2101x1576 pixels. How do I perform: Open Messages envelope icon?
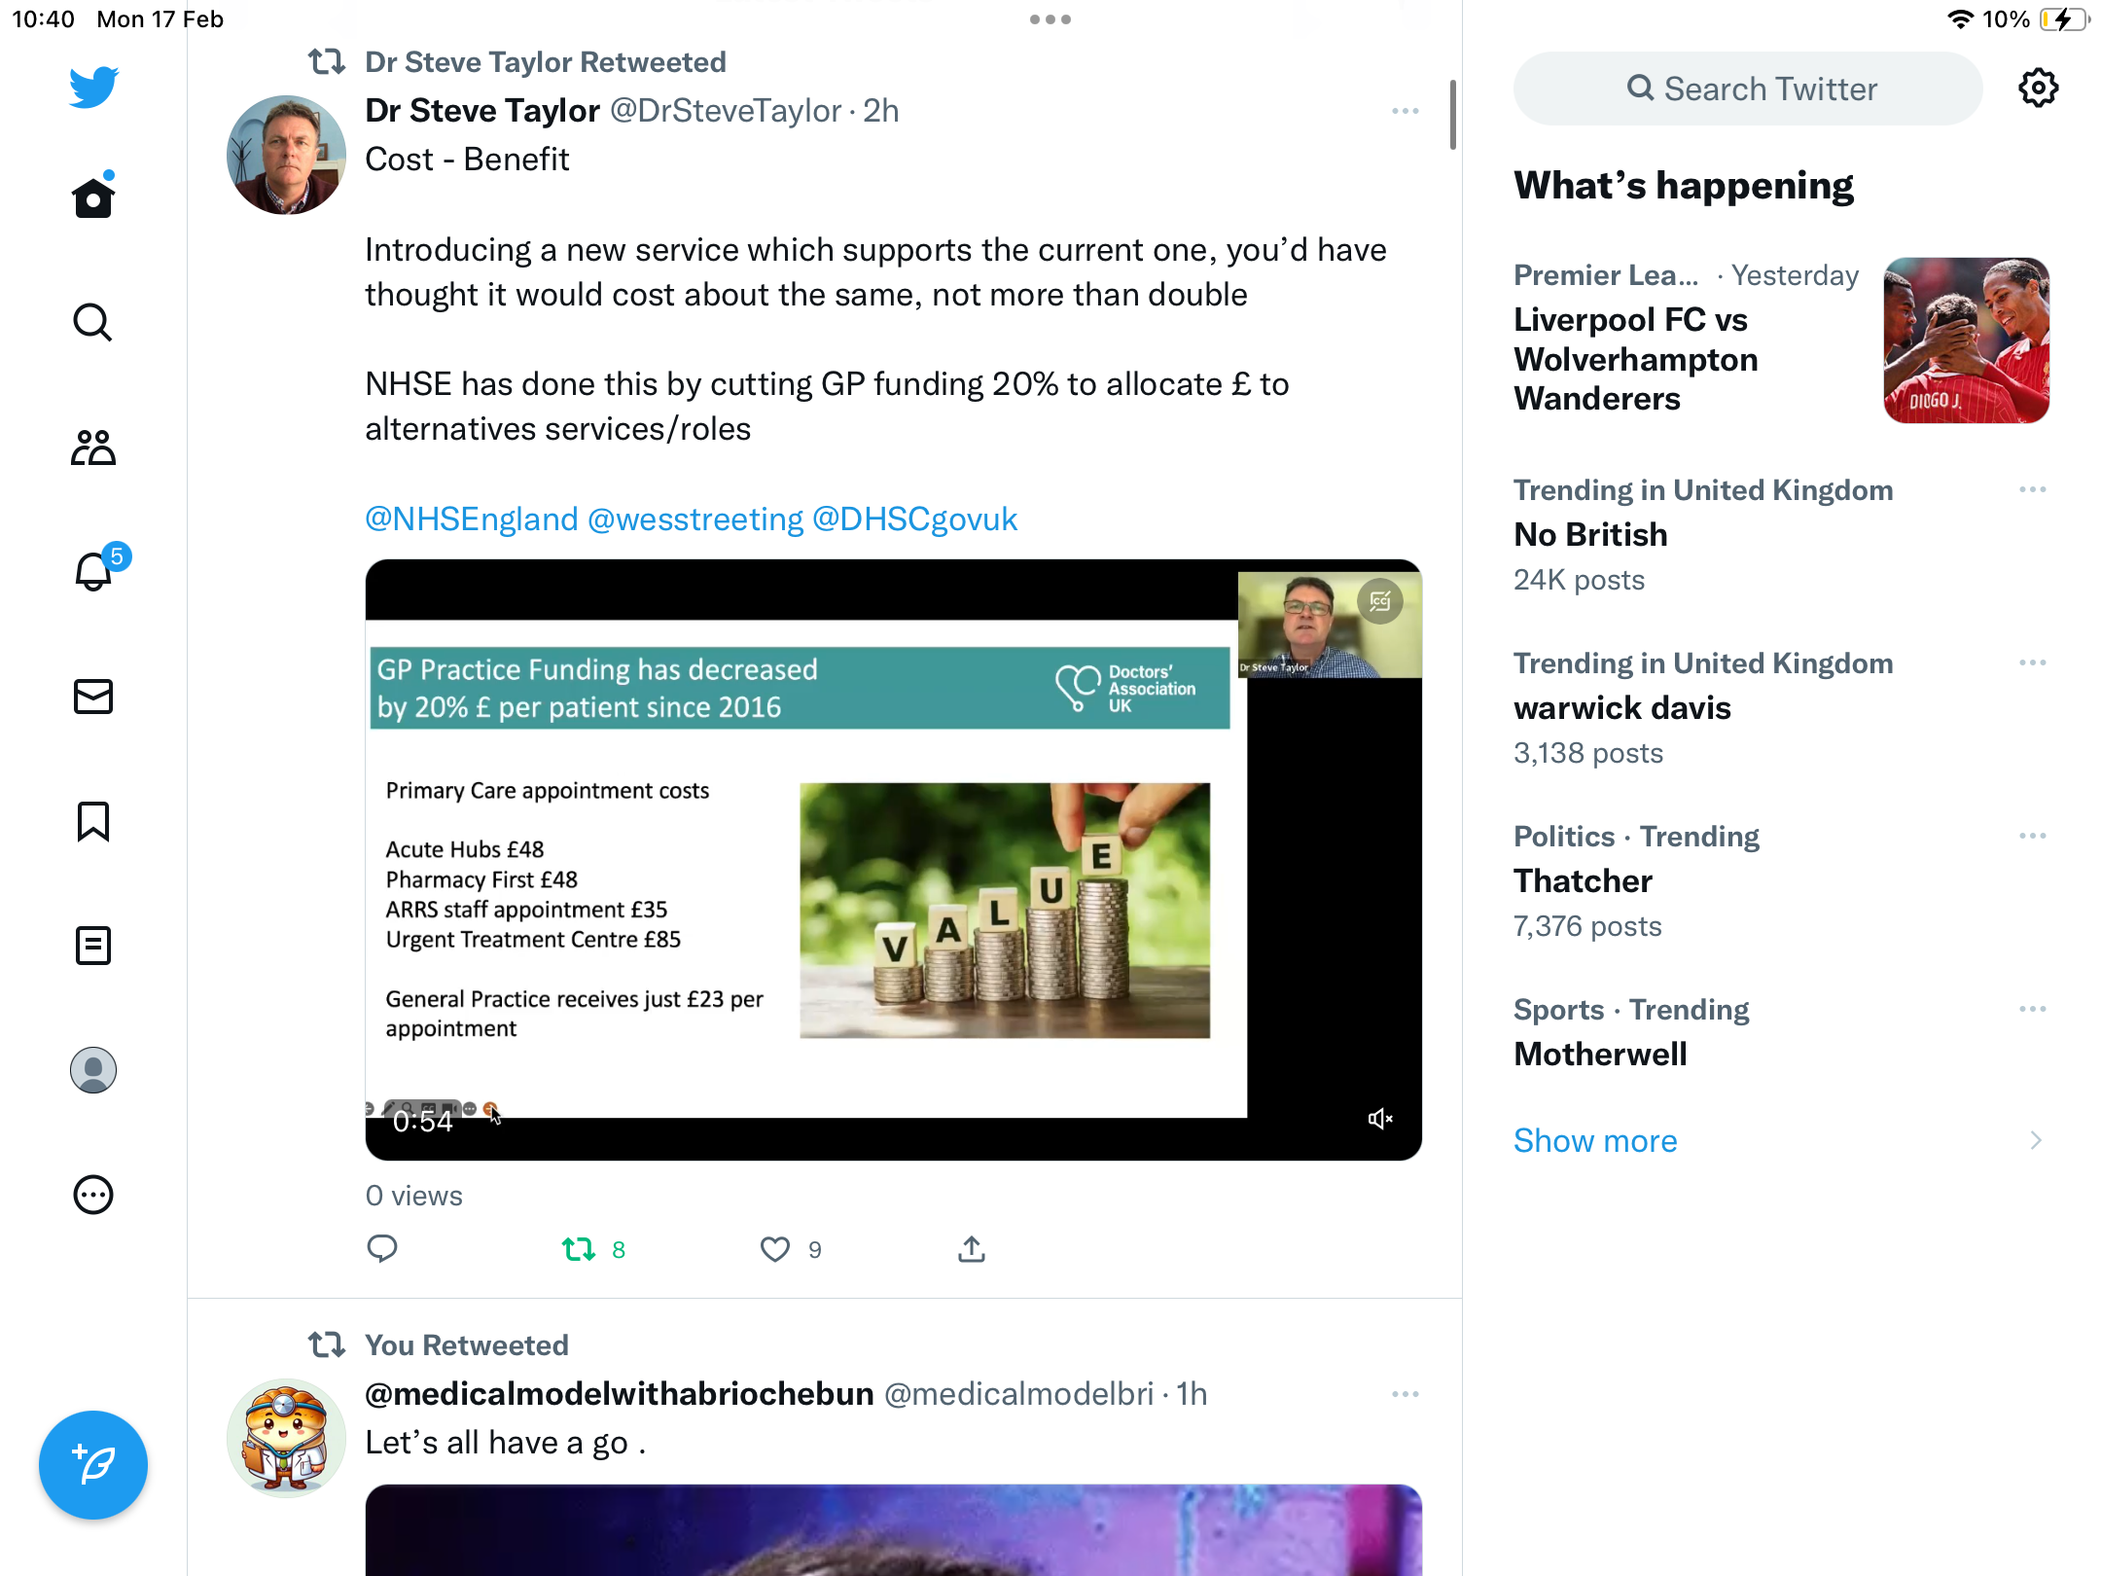[x=93, y=697]
